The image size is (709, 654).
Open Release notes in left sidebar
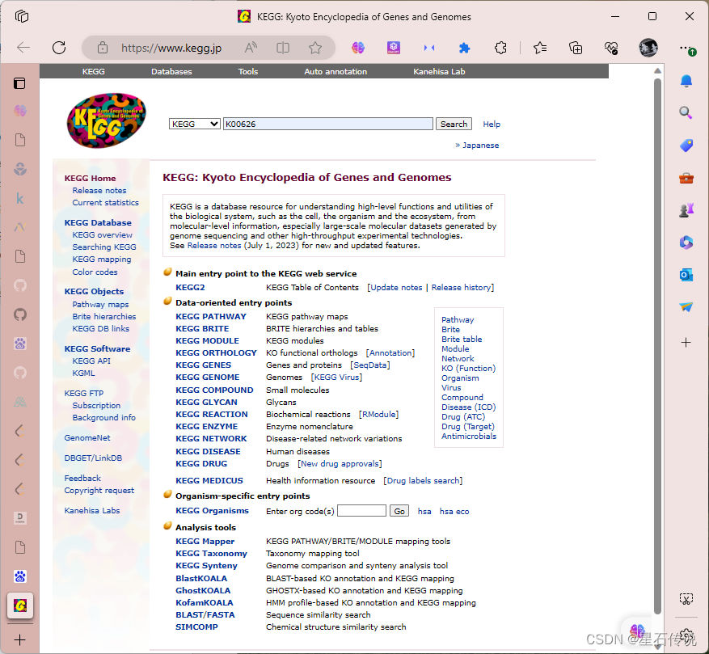tap(99, 191)
